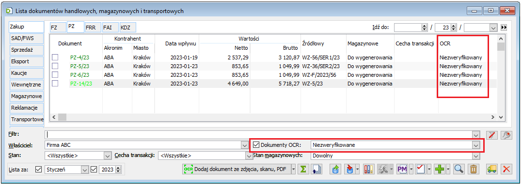
Task: Switch to the PZ tab
Action: tap(75, 27)
